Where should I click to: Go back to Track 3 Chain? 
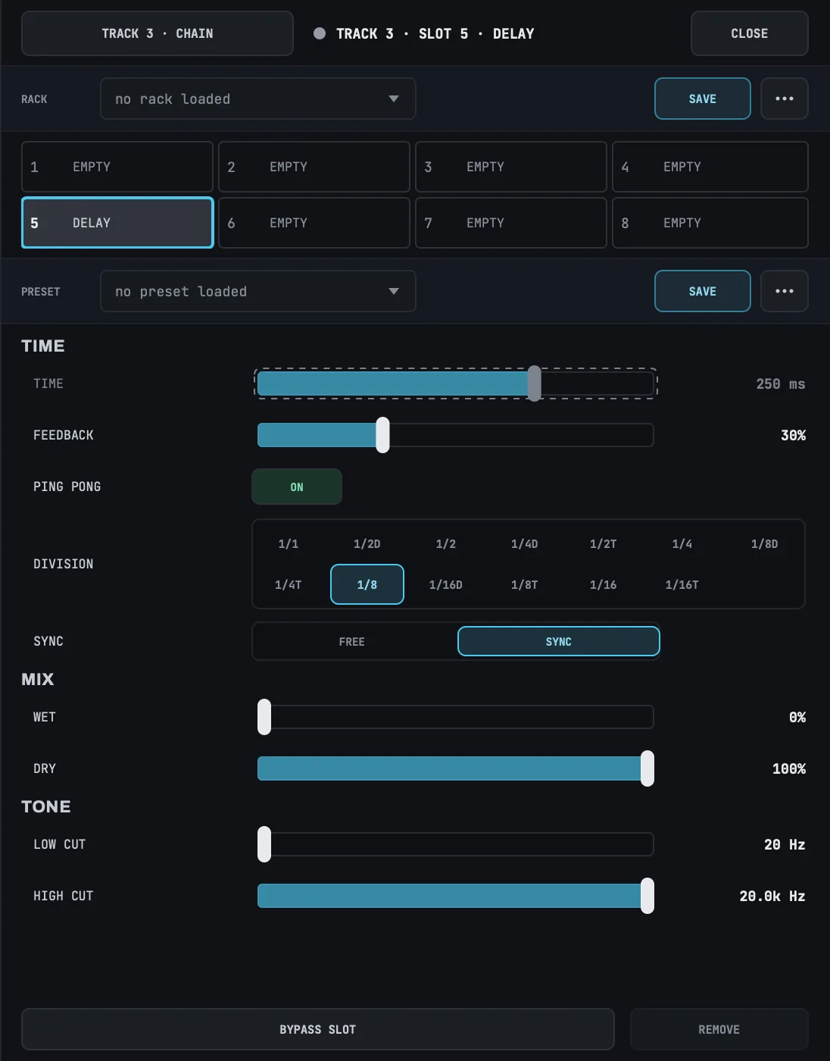click(x=158, y=33)
